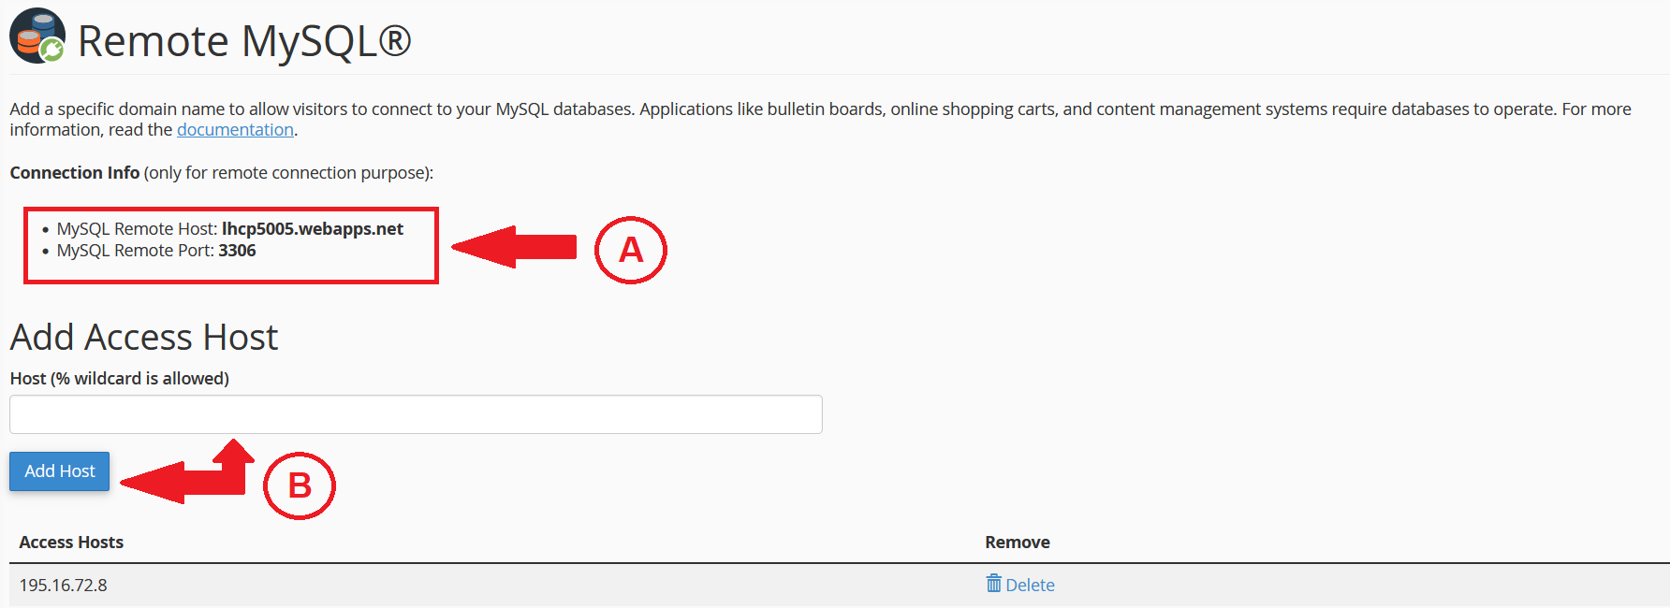This screenshot has width=1670, height=608.
Task: Click the Add Access Host heading
Action: coord(144,338)
